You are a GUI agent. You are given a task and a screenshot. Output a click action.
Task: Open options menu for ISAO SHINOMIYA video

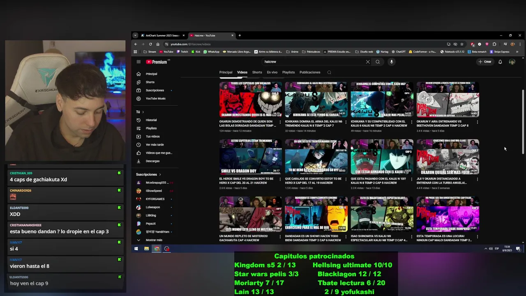pyautogui.click(x=412, y=236)
